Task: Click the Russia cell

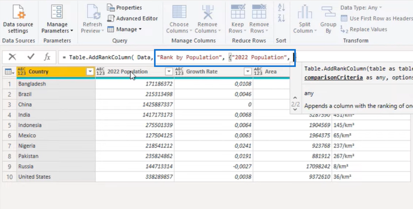Action: click(56, 166)
